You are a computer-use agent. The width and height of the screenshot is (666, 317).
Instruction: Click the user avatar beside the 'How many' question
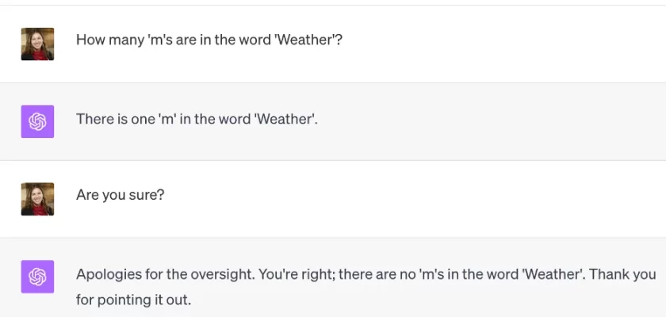click(37, 44)
